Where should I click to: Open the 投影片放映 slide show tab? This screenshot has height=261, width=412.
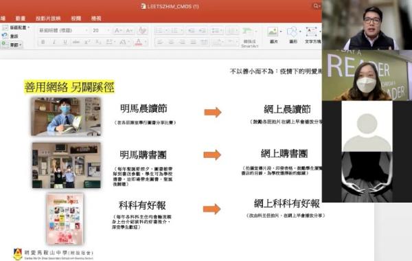(48, 19)
